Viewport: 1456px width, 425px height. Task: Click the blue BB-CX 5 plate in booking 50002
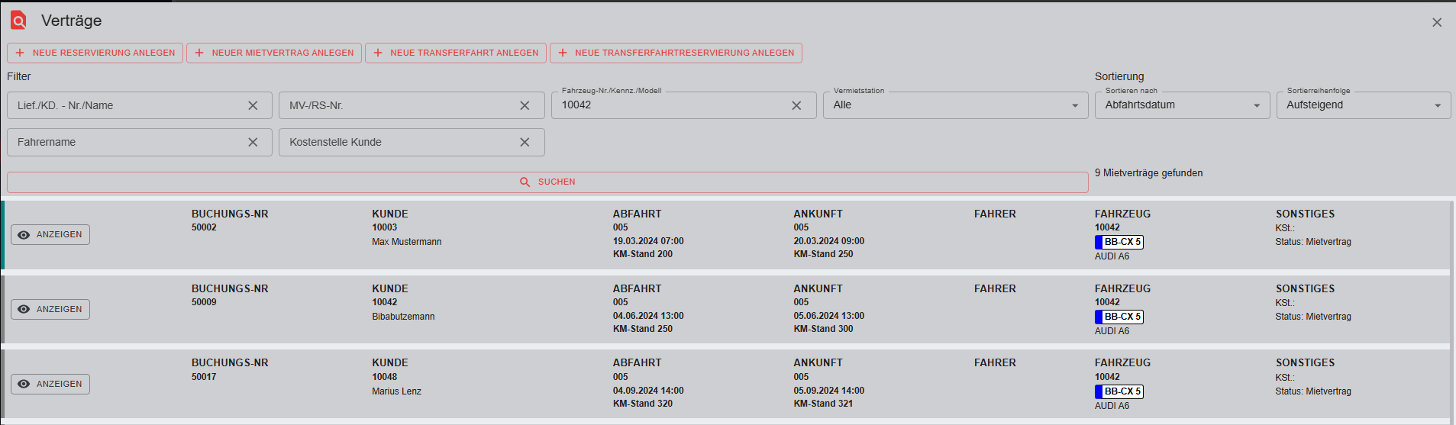coord(1119,242)
